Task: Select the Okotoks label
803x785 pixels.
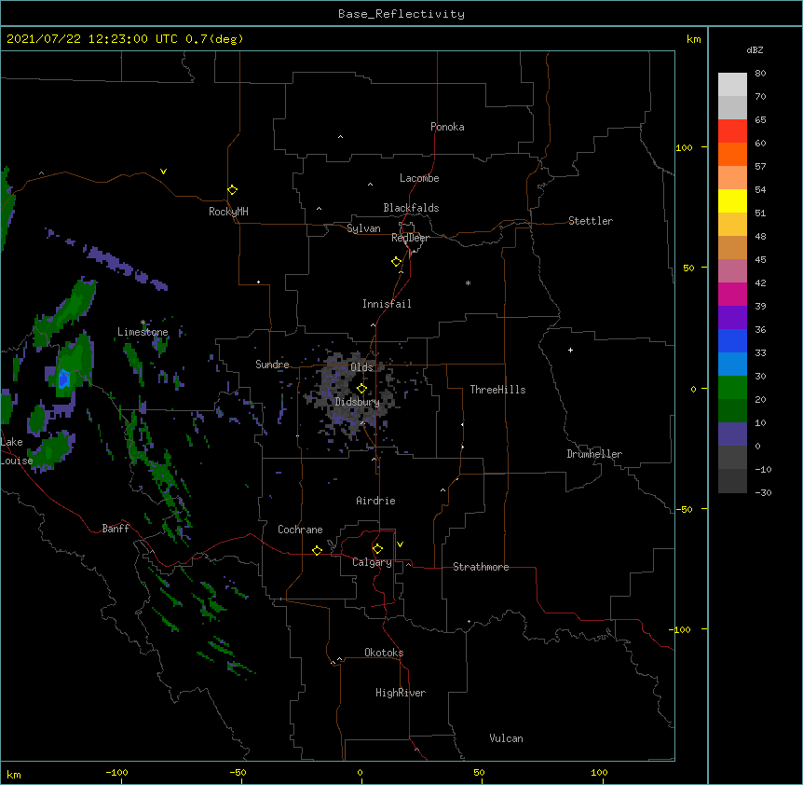Action: coord(384,653)
